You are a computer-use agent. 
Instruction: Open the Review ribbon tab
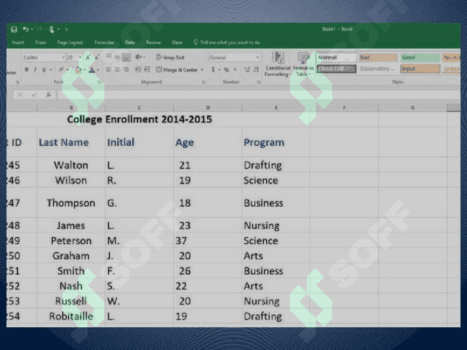[x=153, y=43]
